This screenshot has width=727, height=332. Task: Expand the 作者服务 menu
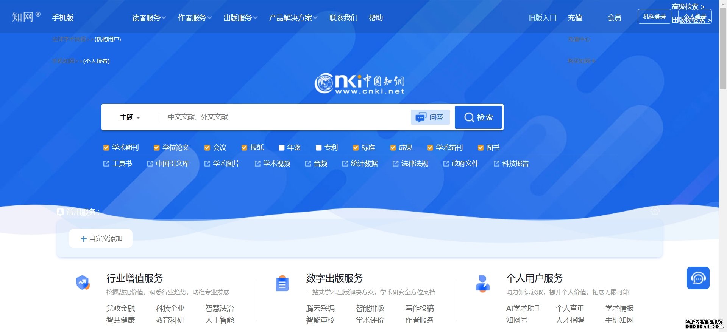click(x=195, y=18)
